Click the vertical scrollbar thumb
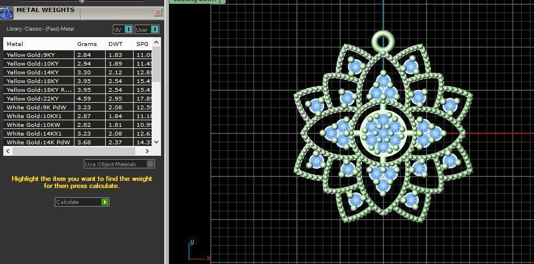 coord(156,64)
